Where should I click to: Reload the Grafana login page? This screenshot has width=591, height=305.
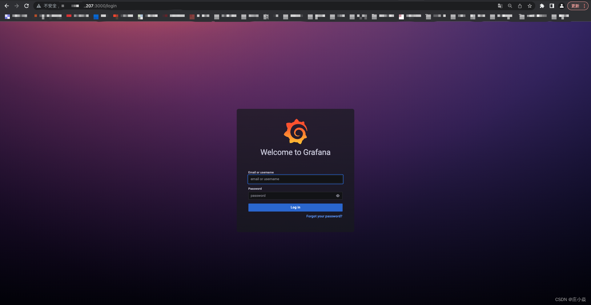[26, 6]
